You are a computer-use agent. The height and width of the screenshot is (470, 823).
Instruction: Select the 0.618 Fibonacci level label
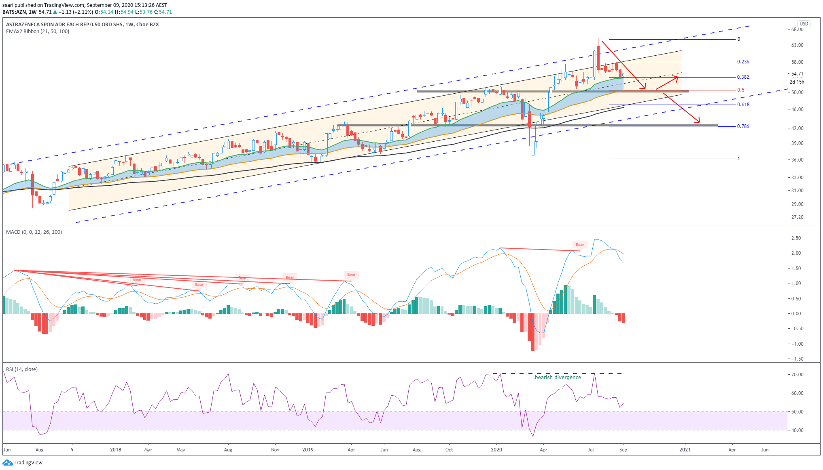[743, 105]
